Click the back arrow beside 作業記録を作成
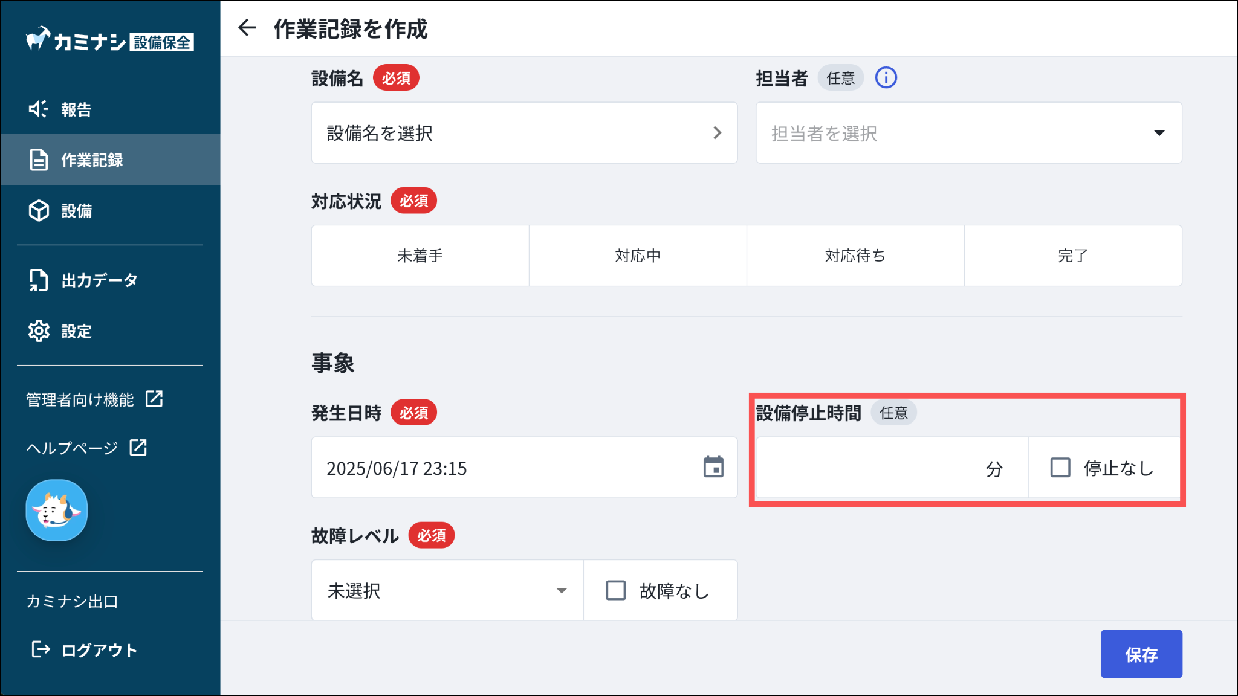Image resolution: width=1238 pixels, height=696 pixels. 247,28
